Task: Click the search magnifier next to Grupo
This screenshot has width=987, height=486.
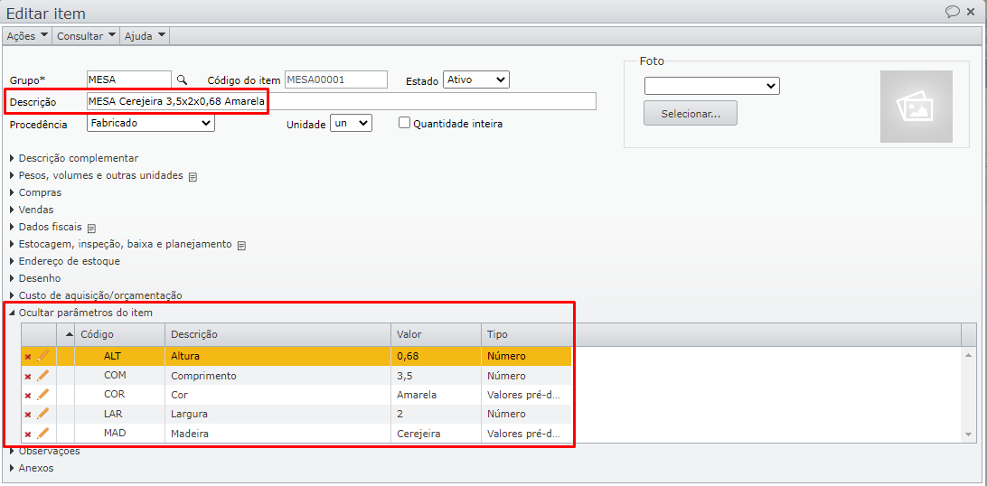Action: click(182, 79)
